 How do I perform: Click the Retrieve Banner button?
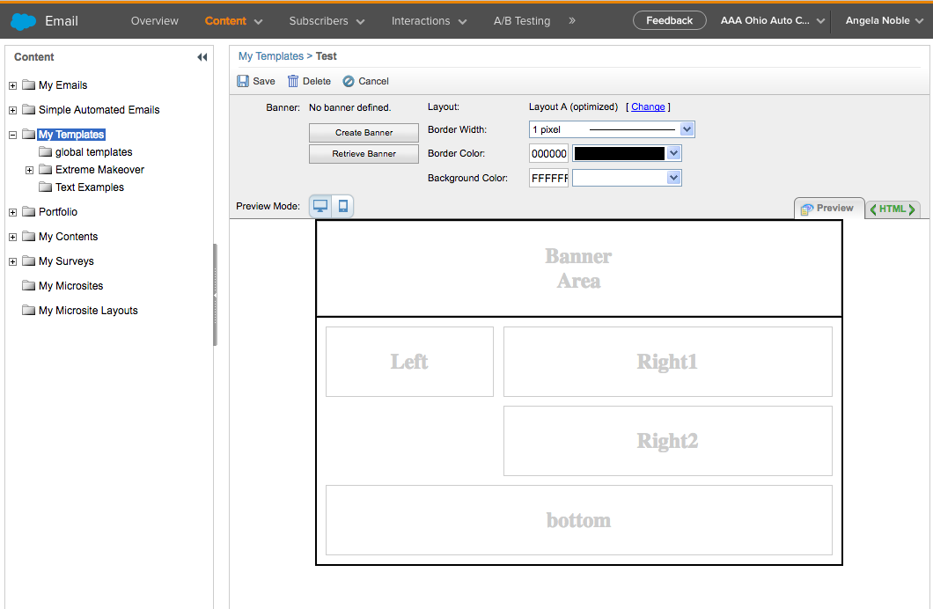tap(364, 153)
